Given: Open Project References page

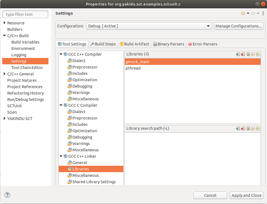Looking at the screenshot, I should coord(25,87).
